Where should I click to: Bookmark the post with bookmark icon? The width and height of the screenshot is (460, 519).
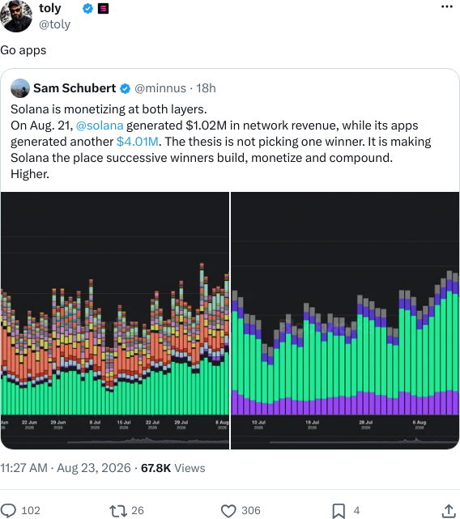(x=339, y=511)
